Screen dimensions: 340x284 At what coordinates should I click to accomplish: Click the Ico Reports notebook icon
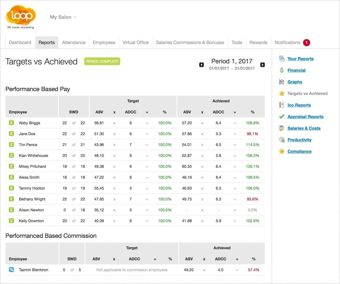[281, 105]
